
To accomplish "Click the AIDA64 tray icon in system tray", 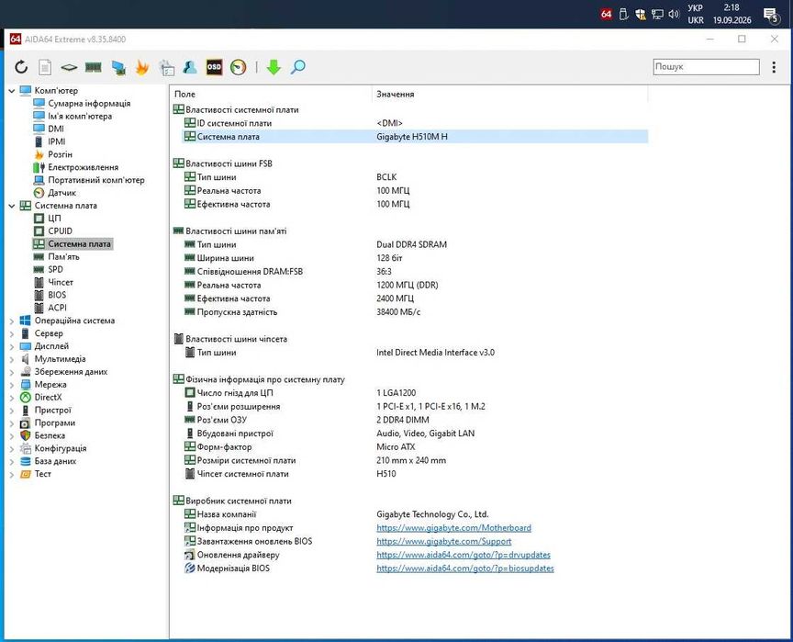I will pyautogui.click(x=606, y=14).
